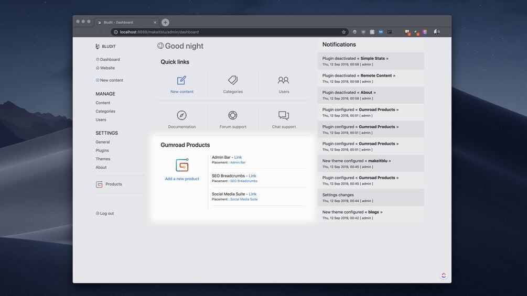The image size is (527, 296).
Task: Click Add a new product link
Action: pyautogui.click(x=182, y=179)
